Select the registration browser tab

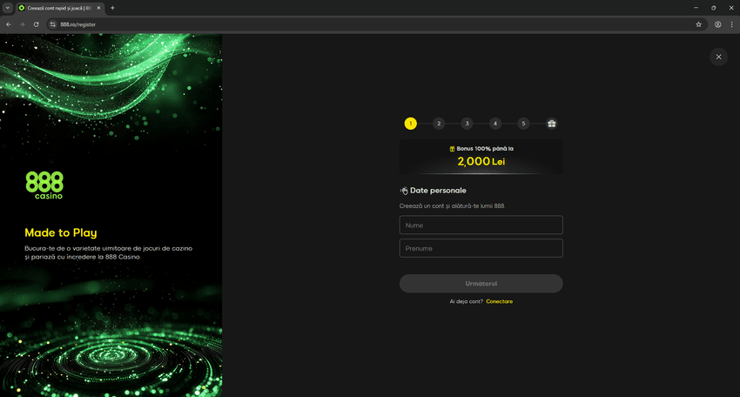pos(59,8)
